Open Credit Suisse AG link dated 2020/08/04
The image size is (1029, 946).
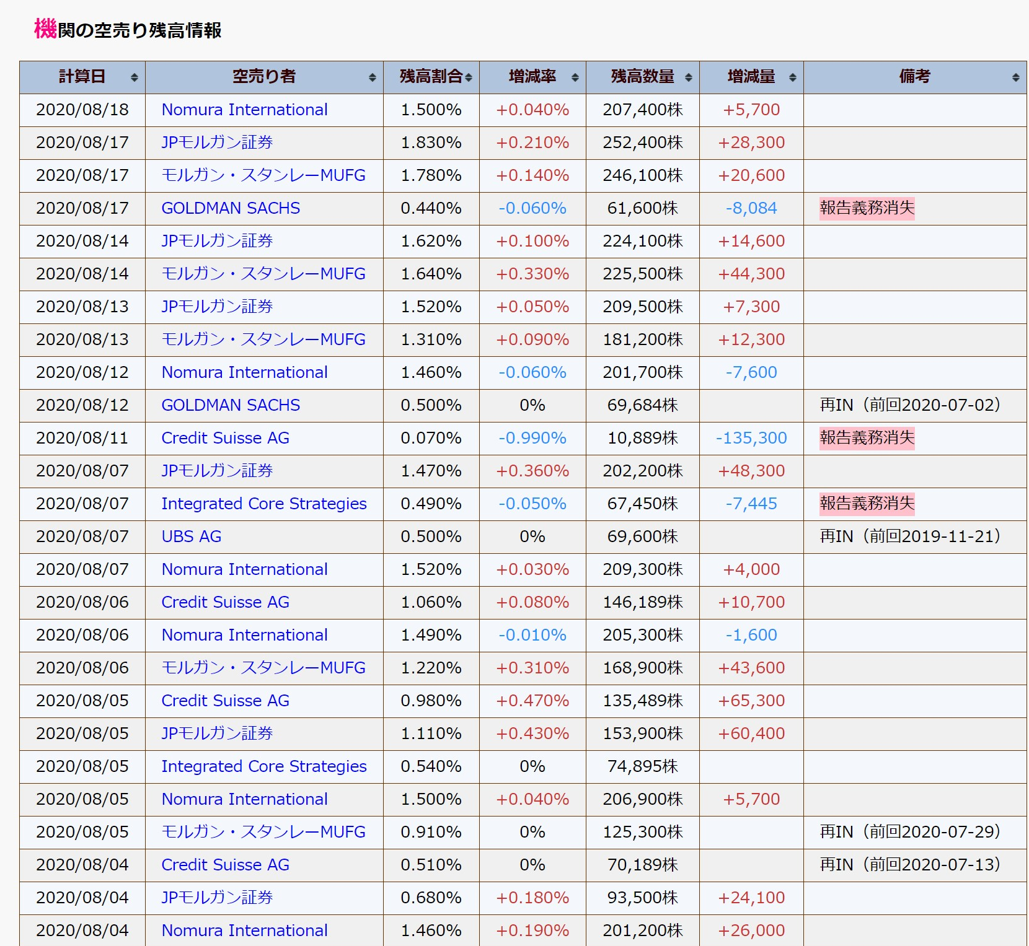(225, 865)
